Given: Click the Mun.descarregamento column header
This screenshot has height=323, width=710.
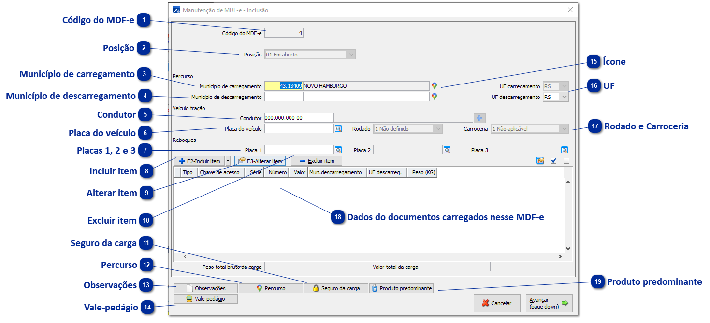Looking at the screenshot, I should (337, 172).
